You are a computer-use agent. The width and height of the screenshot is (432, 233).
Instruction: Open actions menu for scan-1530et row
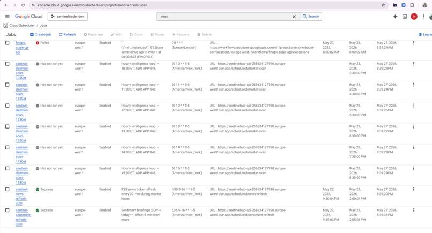tap(414, 168)
